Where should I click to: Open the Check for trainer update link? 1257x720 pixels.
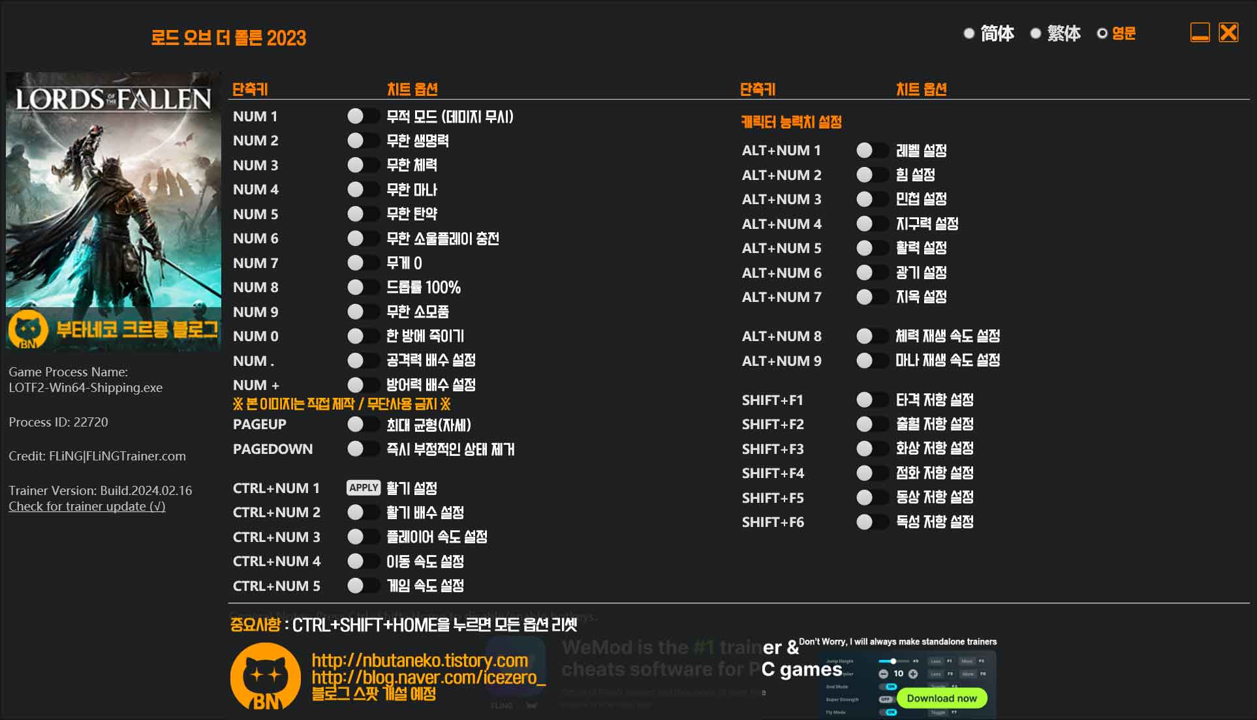point(87,507)
